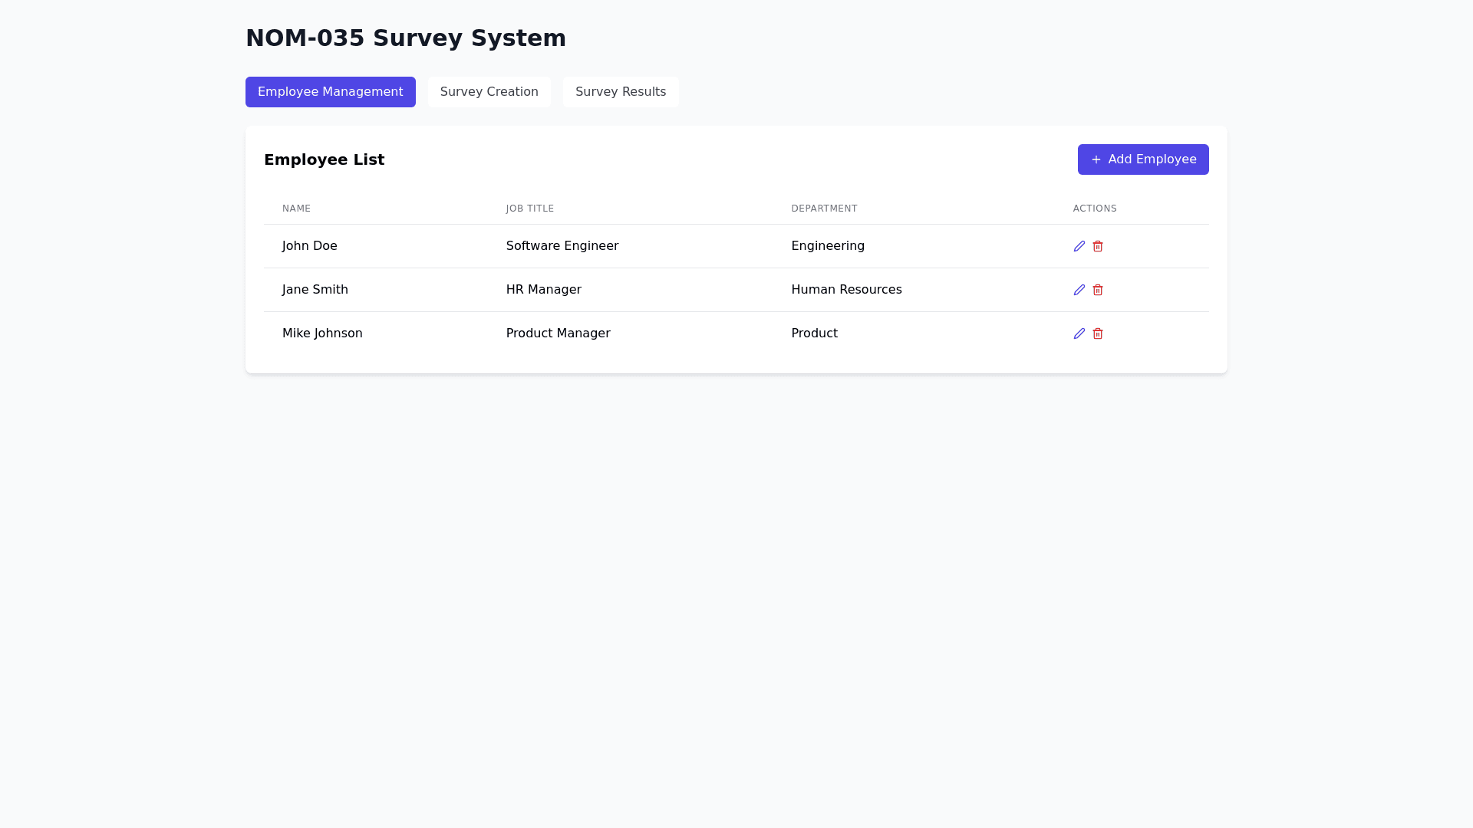Delete Mike Johnson using trash icon
The height and width of the screenshot is (828, 1473).
[1098, 333]
